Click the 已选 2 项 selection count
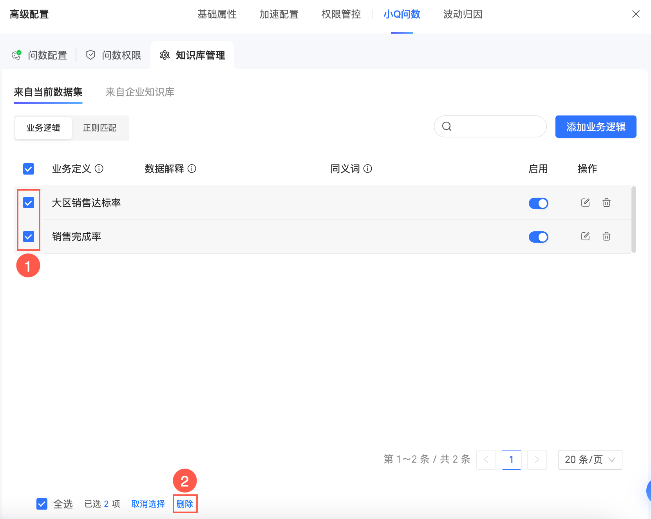 click(x=102, y=504)
